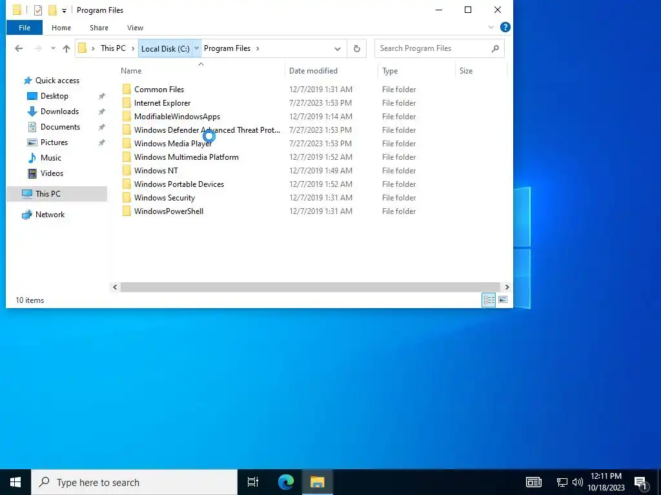Open the notification center icon
This screenshot has width=661, height=495.
coord(641,482)
